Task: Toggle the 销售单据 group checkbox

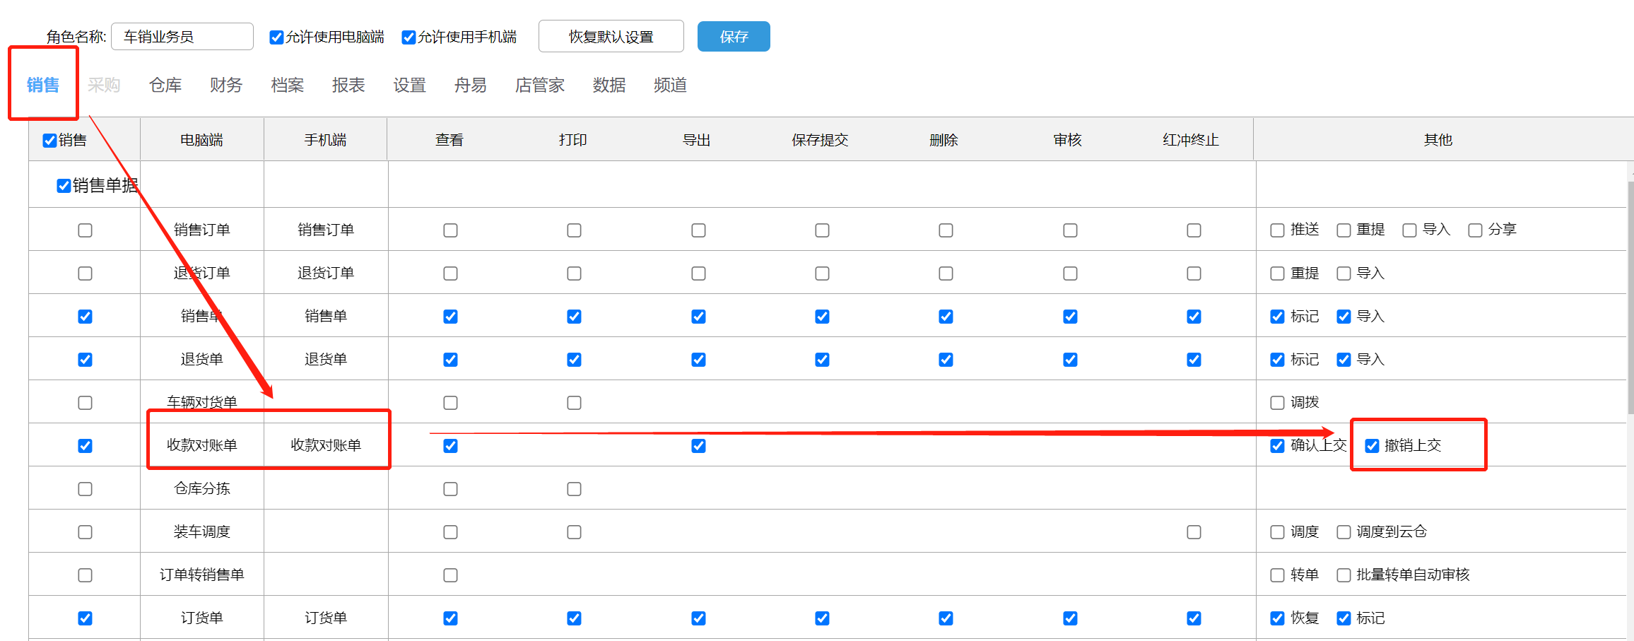Action: pyautogui.click(x=64, y=186)
